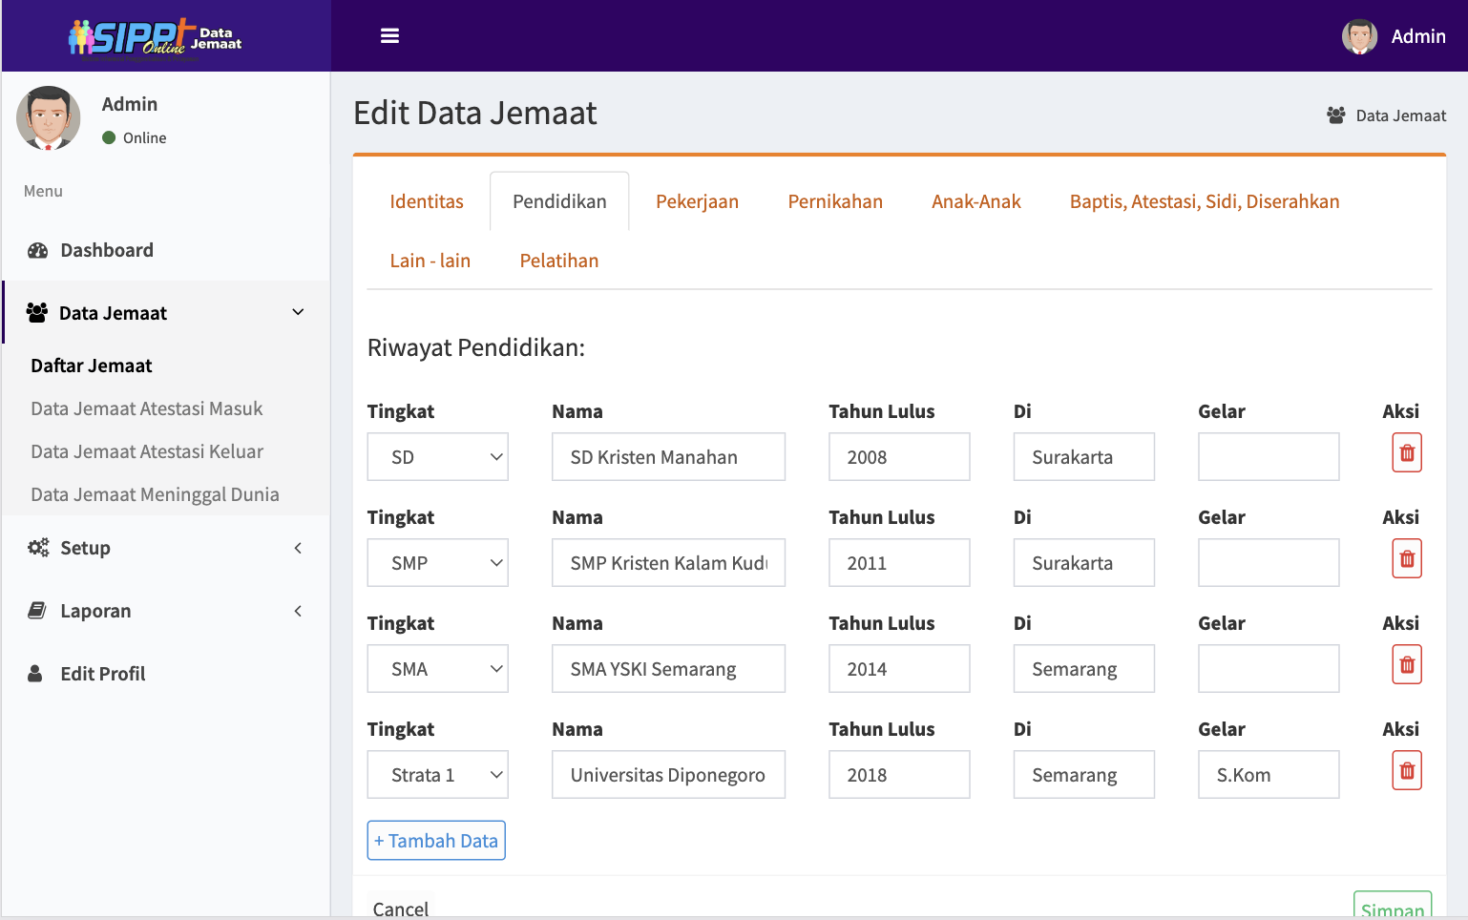Image resolution: width=1468 pixels, height=920 pixels.
Task: Delete the SD Kristen Manahan education row
Action: [x=1406, y=453]
